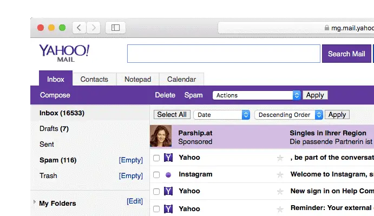Open the Actions dropdown menu
This screenshot has width=374, height=216.
(257, 95)
